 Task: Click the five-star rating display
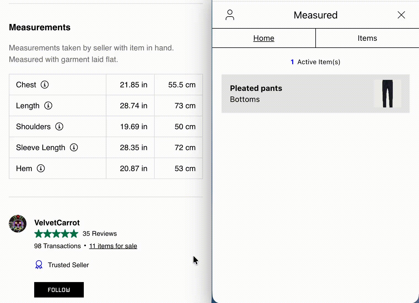pos(56,233)
